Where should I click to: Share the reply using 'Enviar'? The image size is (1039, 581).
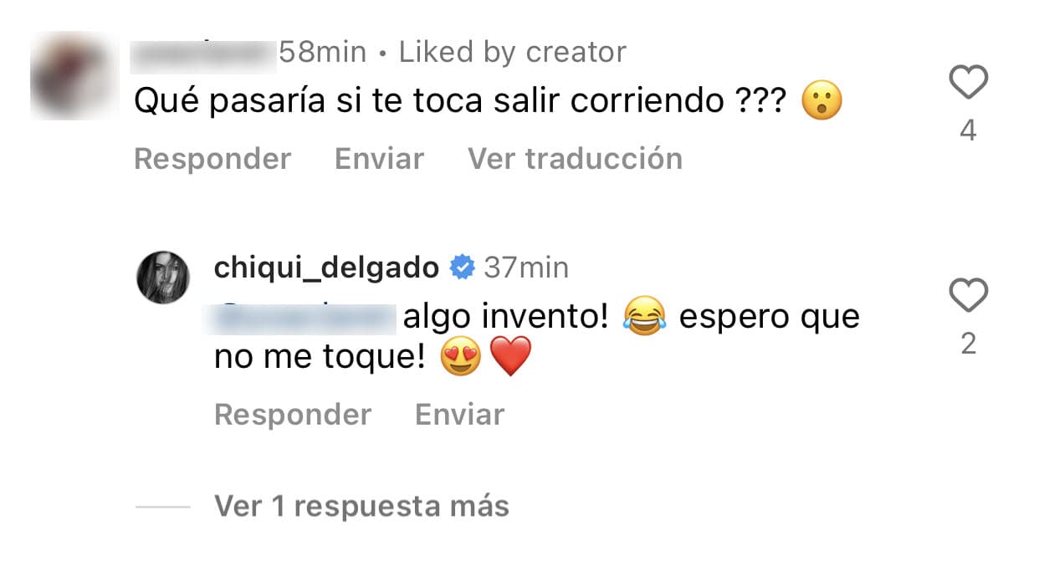click(459, 413)
